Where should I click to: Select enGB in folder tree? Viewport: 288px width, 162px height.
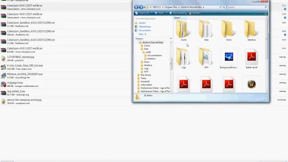(x=148, y=52)
